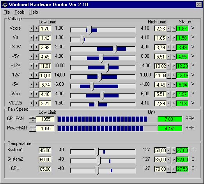This screenshot has width=204, height=184.
Task: Click the right arrow beside Vtt high limit
Action: point(174,38)
